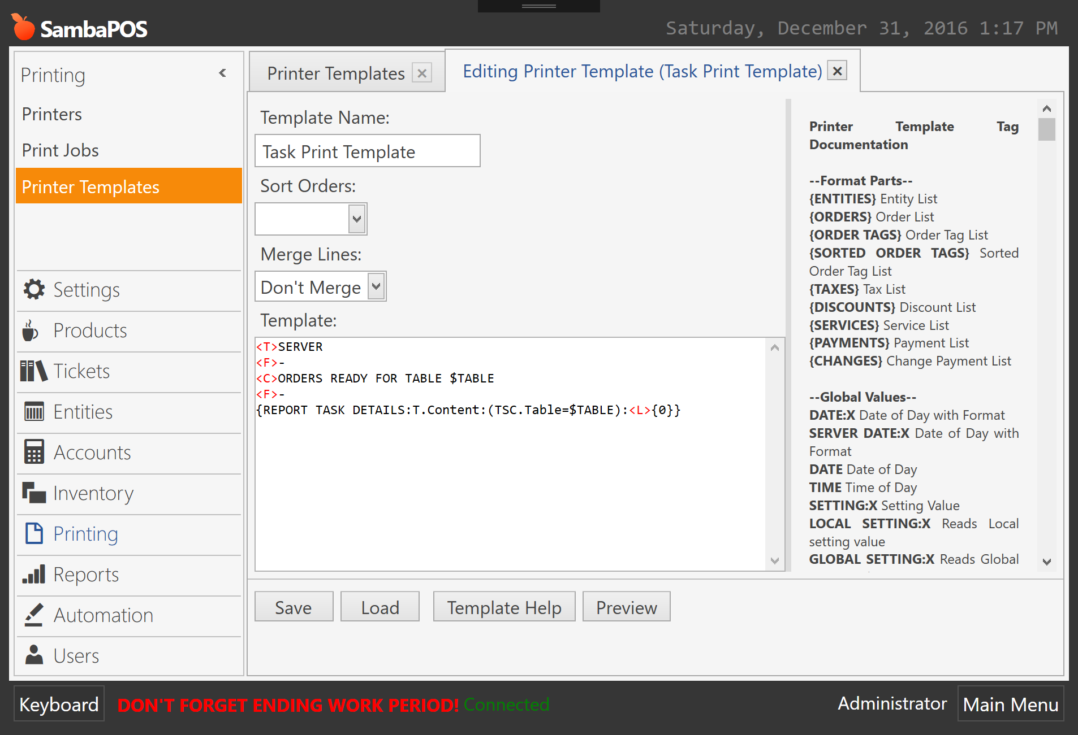Viewport: 1078px width, 735px height.
Task: Click the DON'T FORGET ENDING WORK PERIOD warning
Action: (x=288, y=704)
